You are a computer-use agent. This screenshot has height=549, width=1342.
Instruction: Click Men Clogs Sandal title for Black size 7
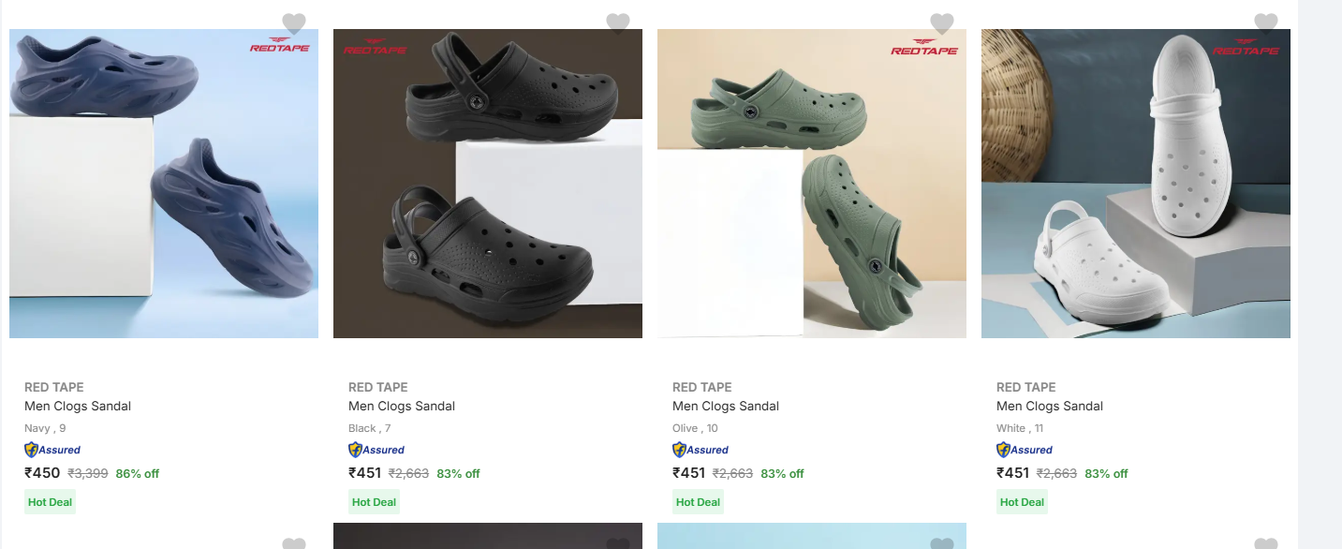click(402, 406)
